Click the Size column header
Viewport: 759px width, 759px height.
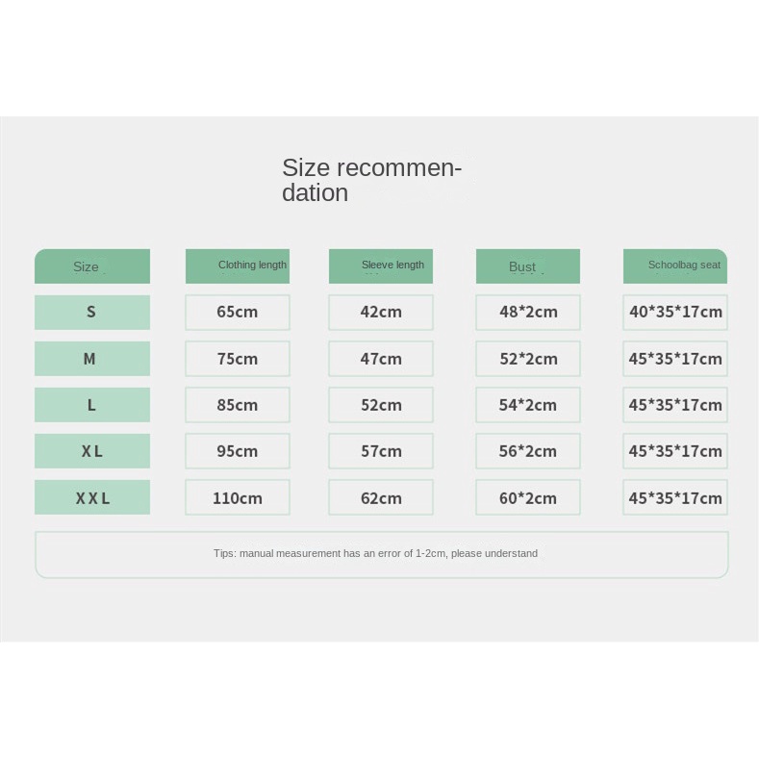[92, 266]
